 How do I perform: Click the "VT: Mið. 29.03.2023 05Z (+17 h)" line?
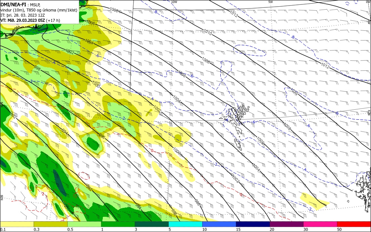pyautogui.click(x=30, y=20)
